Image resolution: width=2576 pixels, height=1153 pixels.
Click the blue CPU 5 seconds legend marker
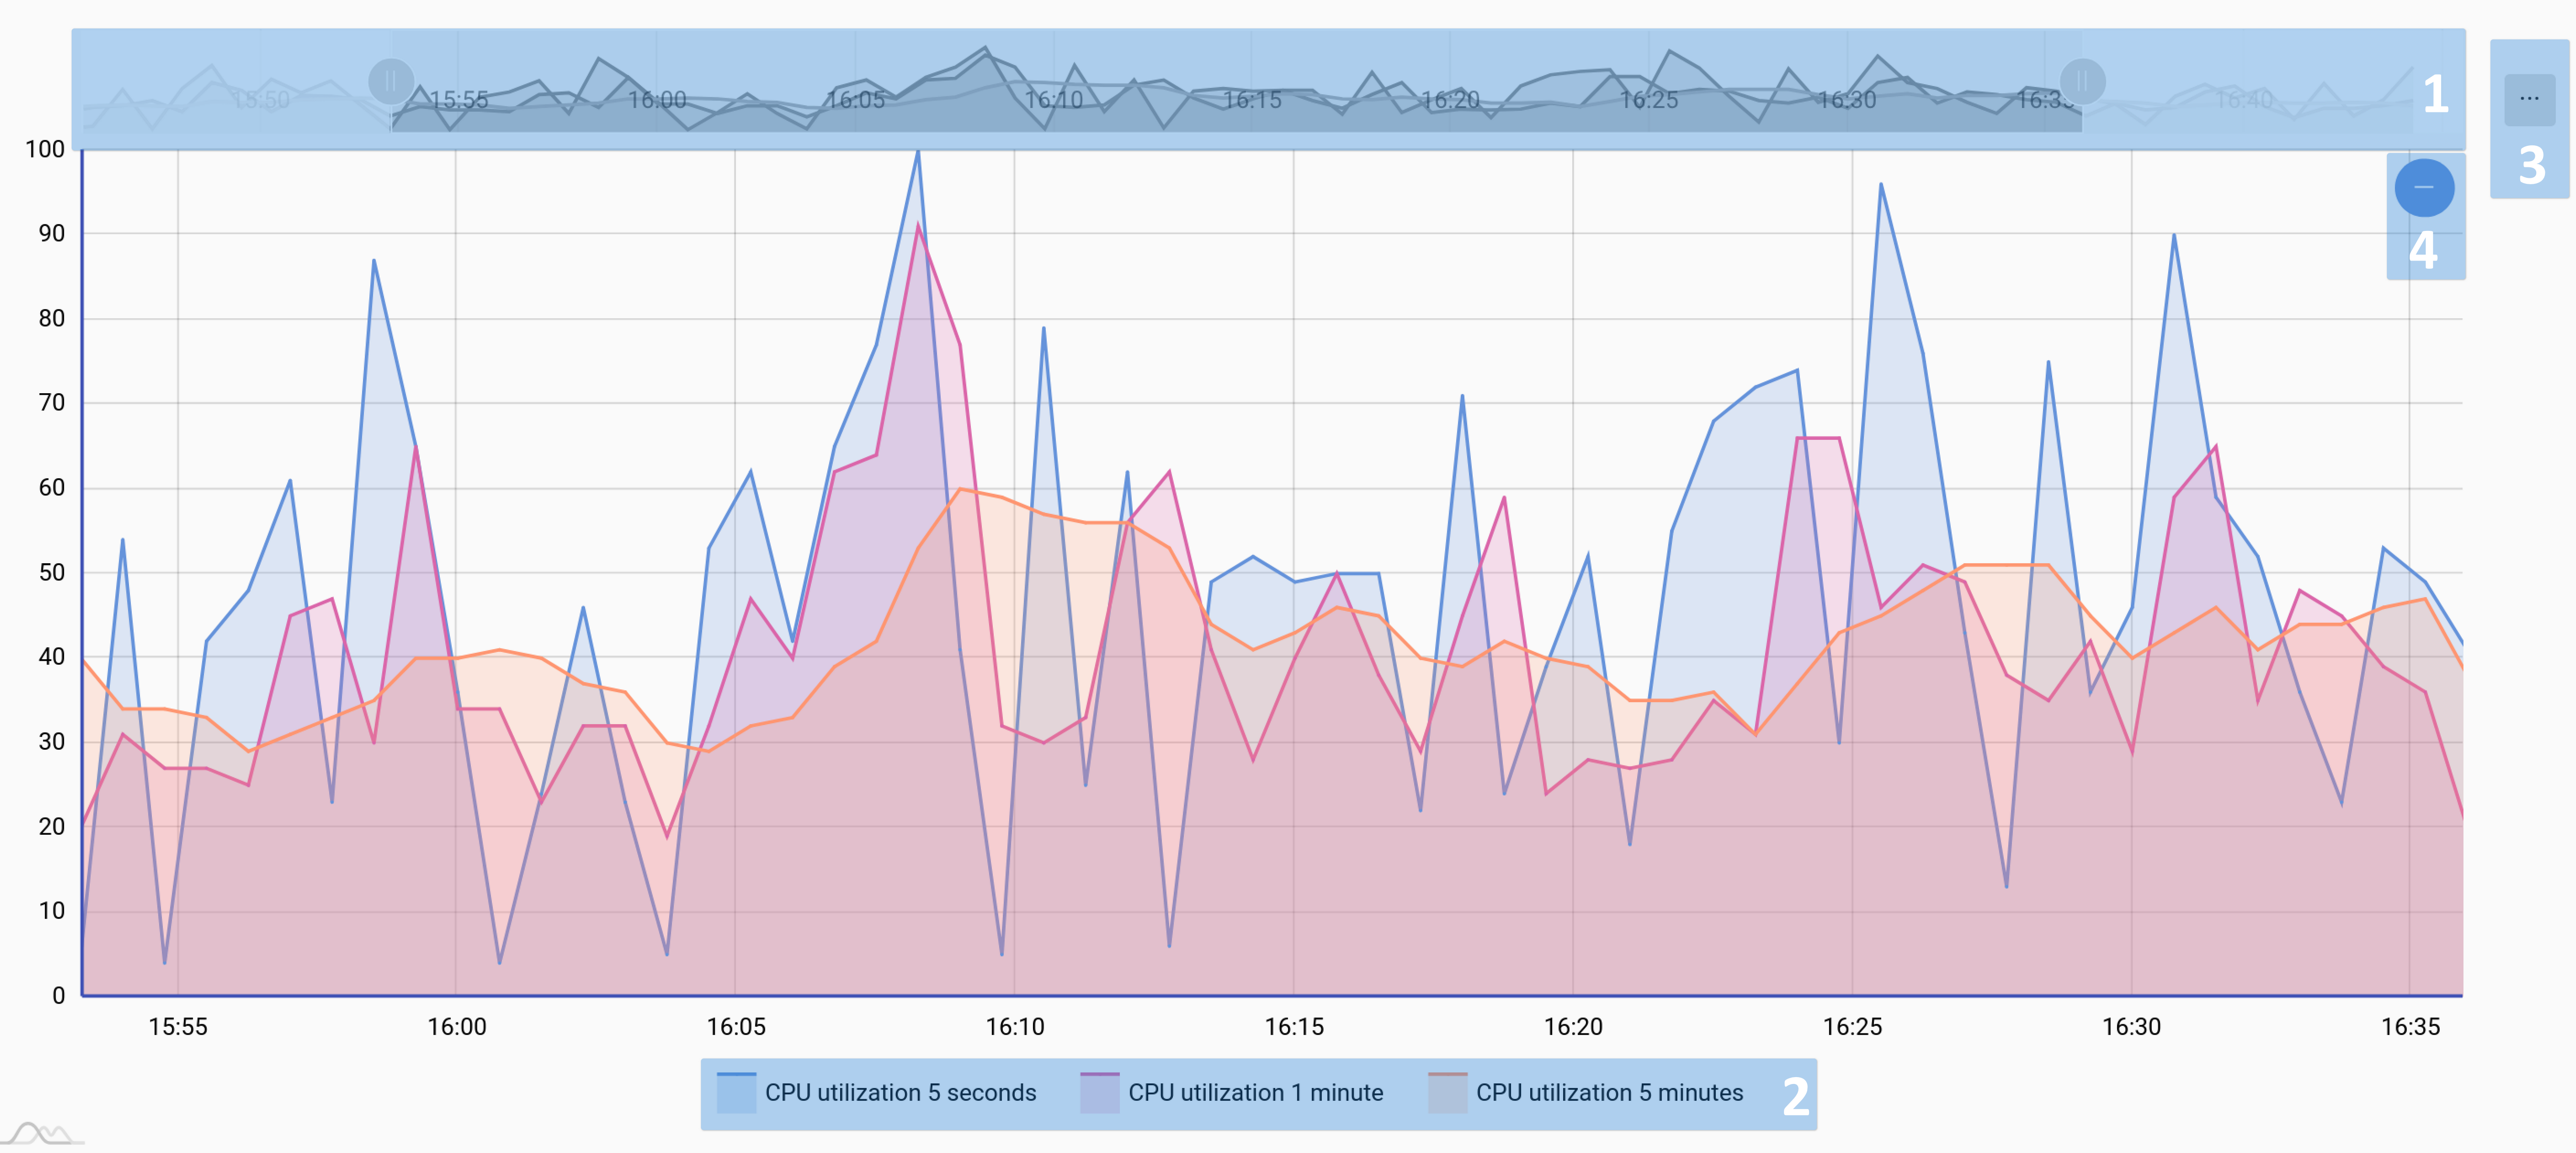tap(736, 1092)
